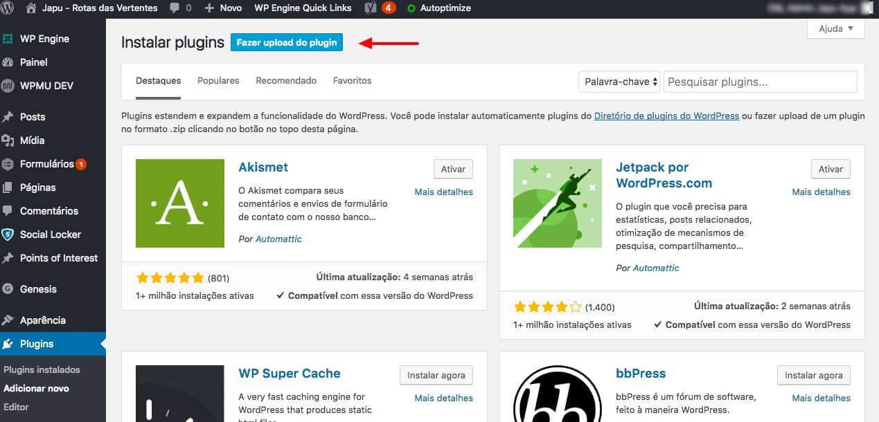Select Adicionar novo submenu item

tap(36, 389)
